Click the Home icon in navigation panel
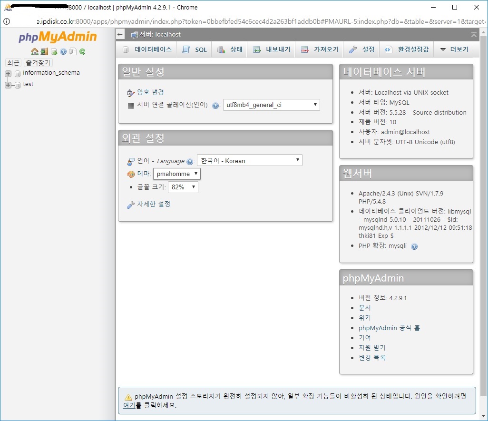Image resolution: width=488 pixels, height=421 pixels. 35,51
